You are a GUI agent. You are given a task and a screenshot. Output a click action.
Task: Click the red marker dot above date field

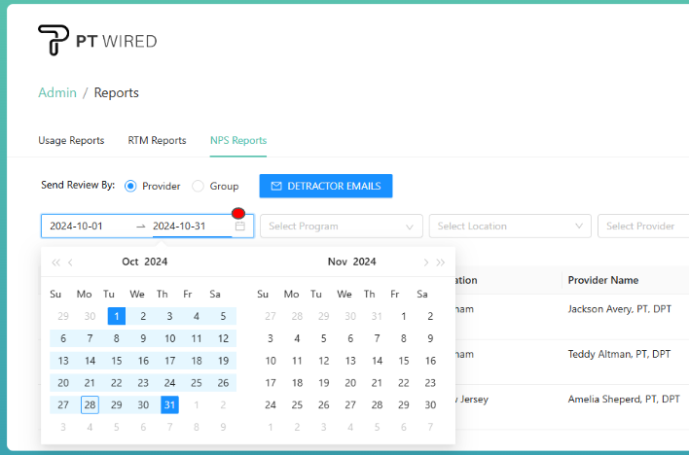237,213
